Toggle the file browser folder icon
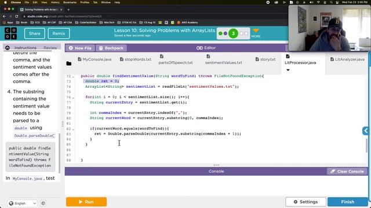This screenshot has height=208, width=371. (x=69, y=64)
